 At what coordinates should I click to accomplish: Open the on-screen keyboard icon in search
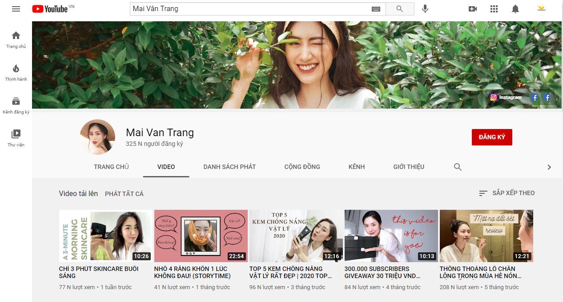[376, 9]
